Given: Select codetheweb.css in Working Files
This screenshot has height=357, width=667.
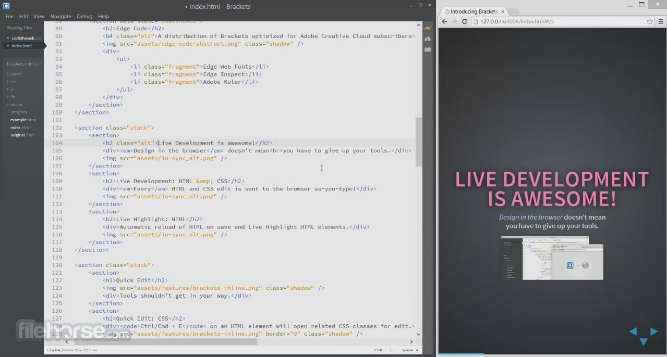Looking at the screenshot, I should (26, 38).
